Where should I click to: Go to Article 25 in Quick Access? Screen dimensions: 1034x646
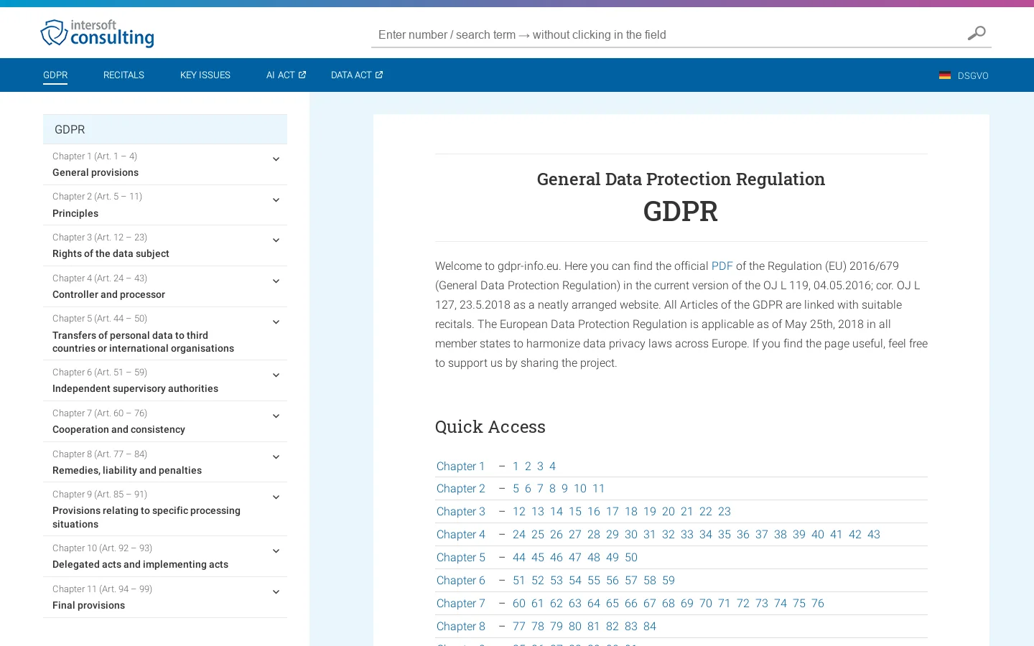(538, 534)
